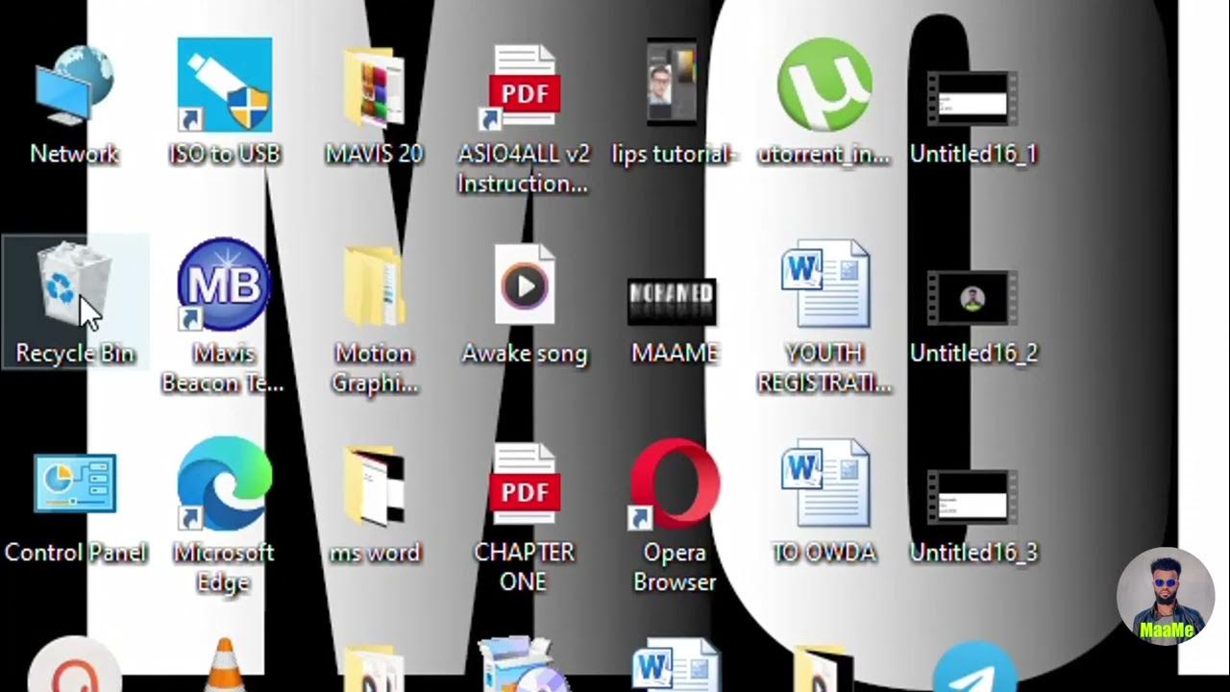Click the MaaMe profile avatar badge
The width and height of the screenshot is (1230, 692).
[1166, 596]
